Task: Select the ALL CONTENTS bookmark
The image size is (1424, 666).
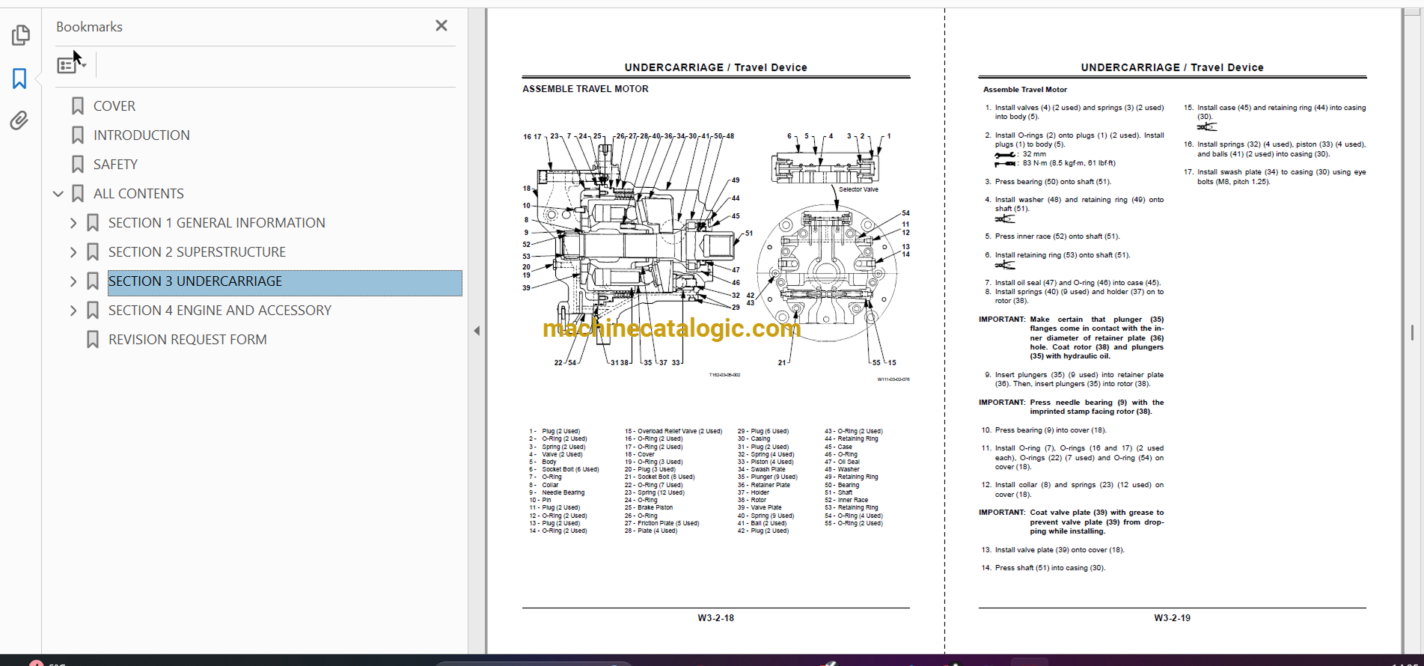Action: pyautogui.click(x=138, y=194)
